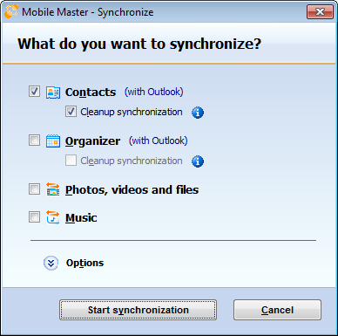Cancel the synchronize dialog
This screenshot has width=338, height=336.
tap(277, 310)
